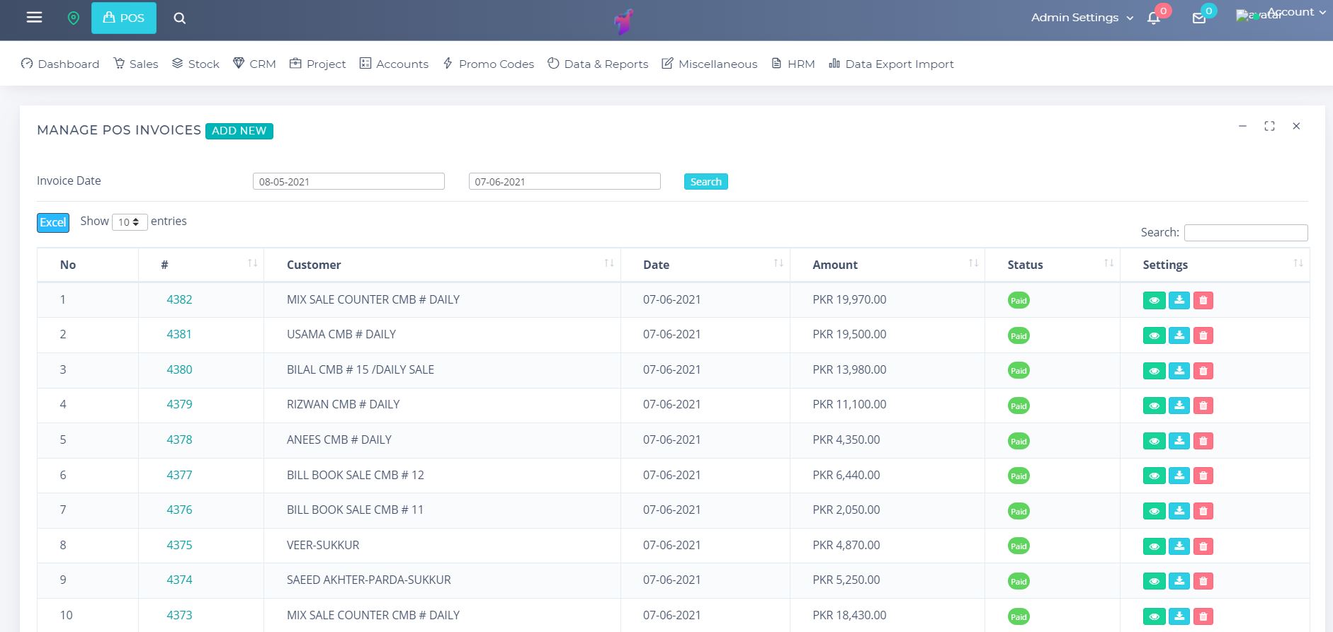Expand the Account dropdown menu
The width and height of the screenshot is (1333, 632).
tap(1296, 12)
